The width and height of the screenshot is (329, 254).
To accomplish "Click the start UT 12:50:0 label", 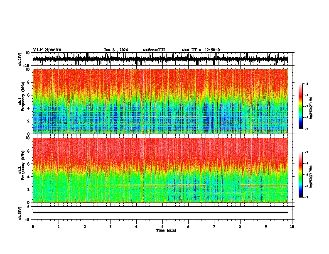I will point(201,50).
